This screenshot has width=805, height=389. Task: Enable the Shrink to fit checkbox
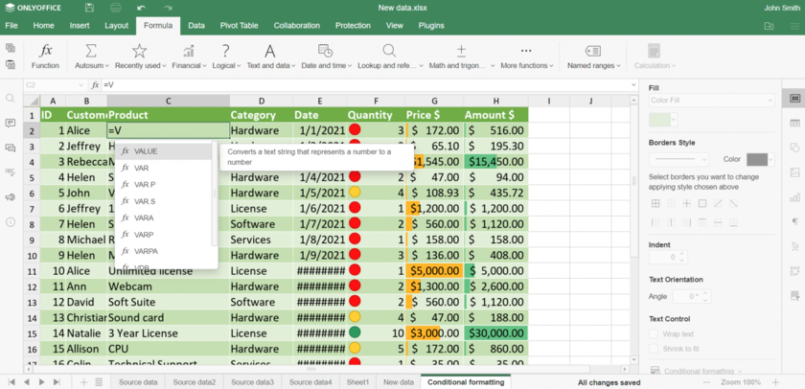click(654, 349)
